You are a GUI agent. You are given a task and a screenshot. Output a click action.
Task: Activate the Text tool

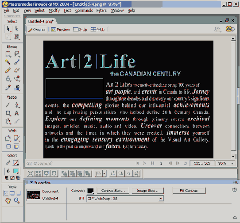[x=17, y=113]
